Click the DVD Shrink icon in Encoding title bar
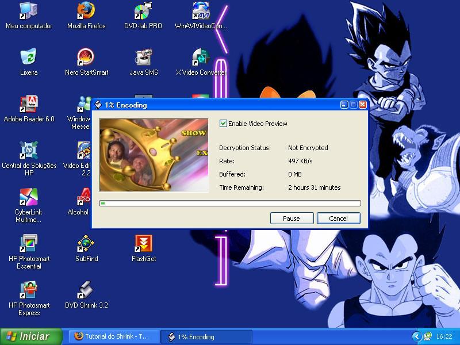Screen dimensions: 460x345 [98, 105]
